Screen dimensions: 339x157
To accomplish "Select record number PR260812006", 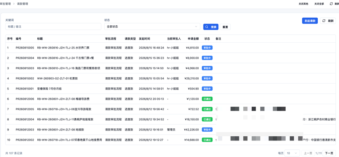I will pyautogui.click(x=25, y=99).
